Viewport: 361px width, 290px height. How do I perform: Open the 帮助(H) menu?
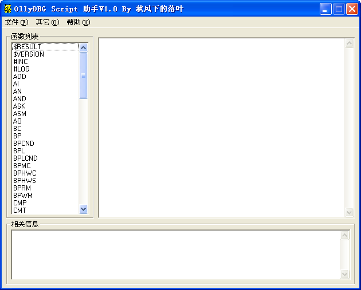78,22
